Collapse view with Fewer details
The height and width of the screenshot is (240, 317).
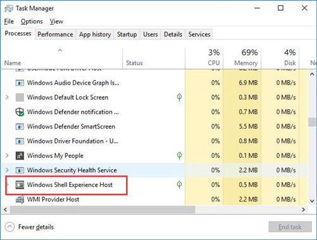pos(29,227)
